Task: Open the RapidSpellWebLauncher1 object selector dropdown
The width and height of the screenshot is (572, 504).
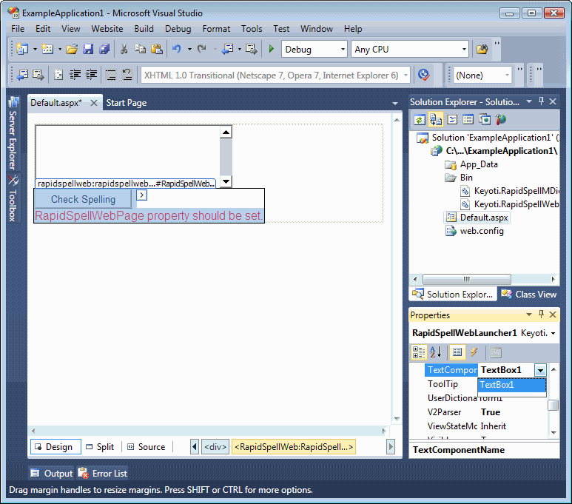Action: point(553,333)
